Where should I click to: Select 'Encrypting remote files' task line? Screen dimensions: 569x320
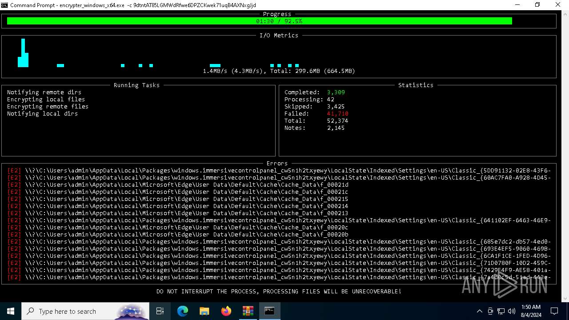(x=48, y=107)
